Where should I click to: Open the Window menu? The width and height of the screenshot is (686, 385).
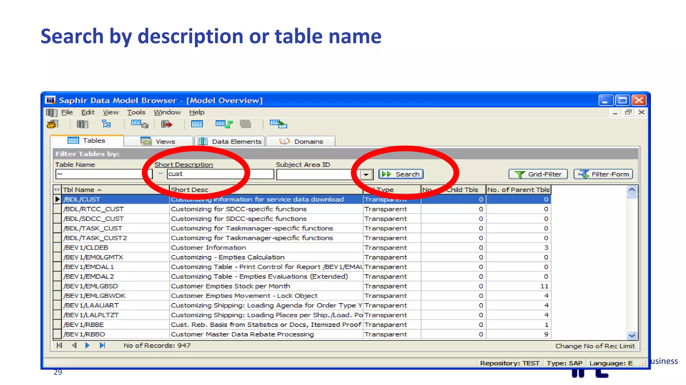[x=167, y=112]
